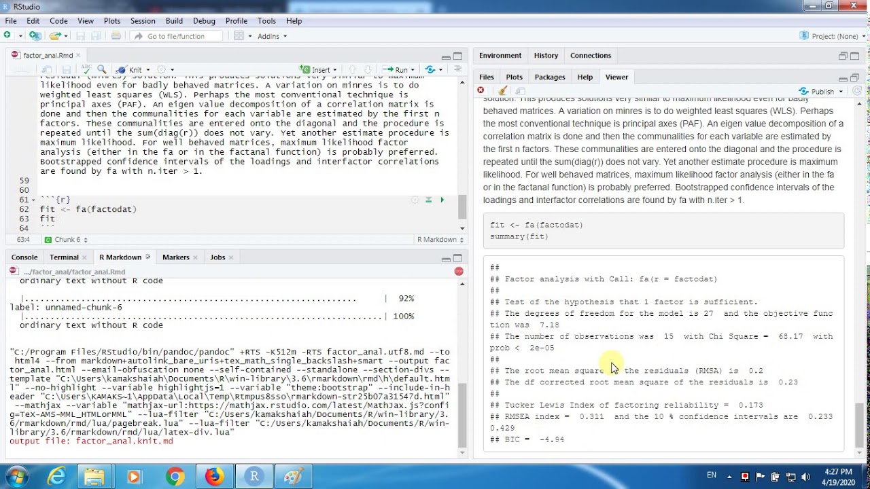Refresh the Viewer pane
This screenshot has width=870, height=489.
tap(857, 91)
